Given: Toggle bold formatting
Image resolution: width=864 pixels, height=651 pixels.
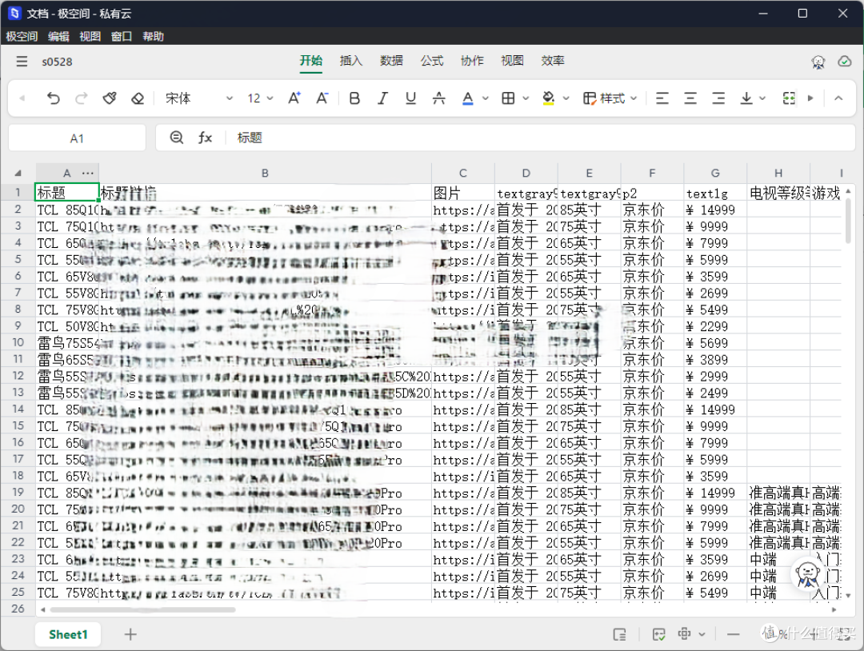Looking at the screenshot, I should (354, 98).
